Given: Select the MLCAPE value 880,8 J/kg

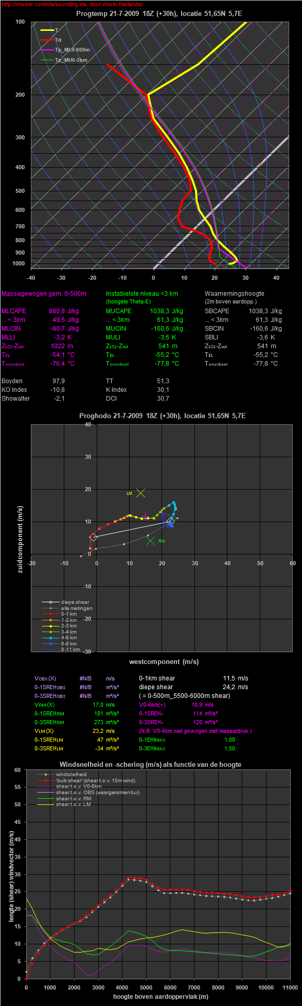Looking at the screenshot, I should coord(64,311).
